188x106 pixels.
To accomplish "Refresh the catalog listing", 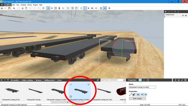I will tap(98, 80).
